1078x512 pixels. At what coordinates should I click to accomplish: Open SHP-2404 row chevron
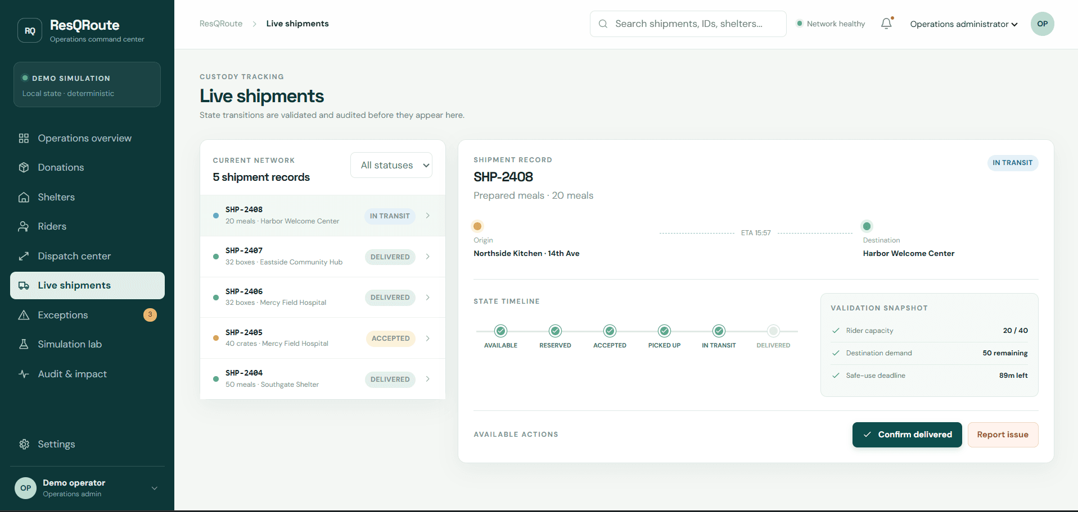(428, 379)
